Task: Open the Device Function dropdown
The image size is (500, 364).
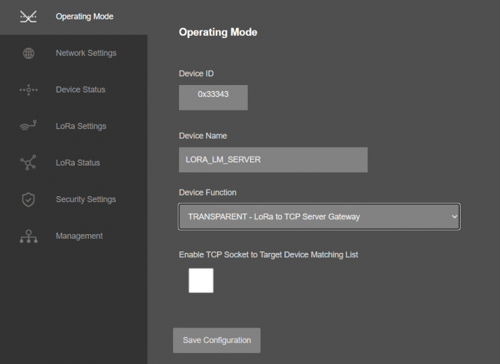Action: pos(319,217)
